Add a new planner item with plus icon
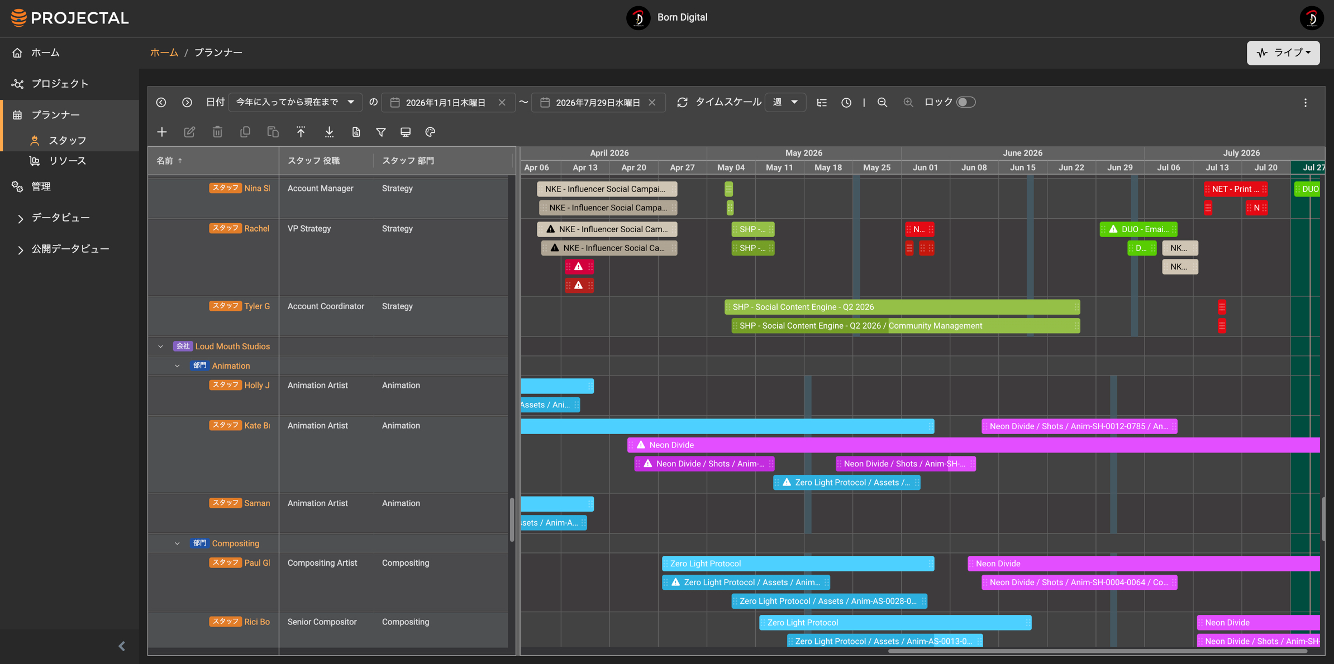1334x664 pixels. pyautogui.click(x=162, y=132)
